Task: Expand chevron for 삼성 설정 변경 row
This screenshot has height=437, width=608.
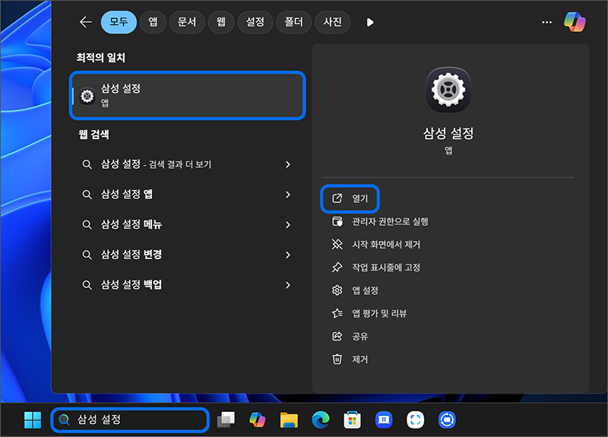Action: pos(288,255)
